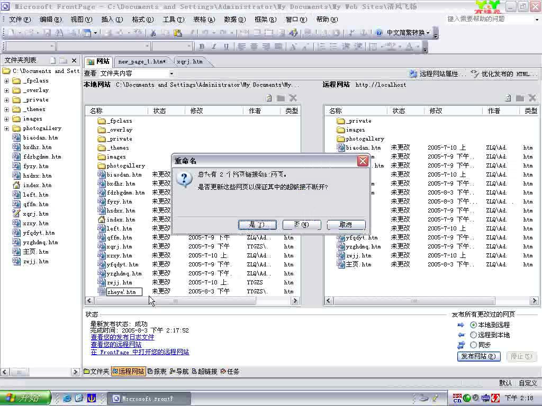Click open remote website in FrontPage link
Viewport: 542px width, 406px height.
tap(140, 352)
